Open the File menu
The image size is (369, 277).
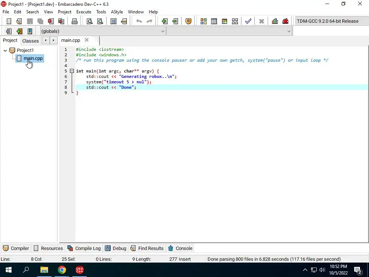pos(6,12)
